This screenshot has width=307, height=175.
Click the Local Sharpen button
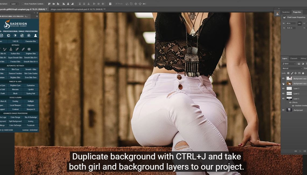15,105
